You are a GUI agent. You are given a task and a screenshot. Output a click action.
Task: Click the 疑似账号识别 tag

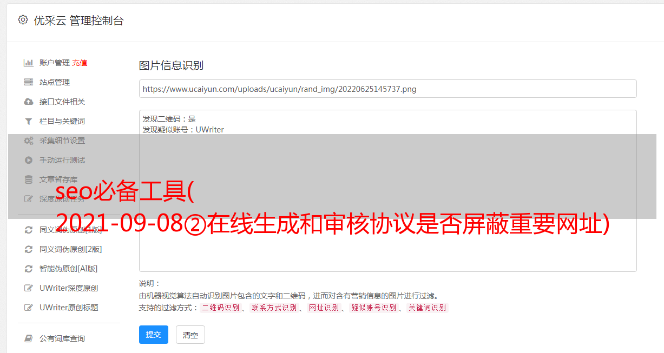tap(374, 308)
